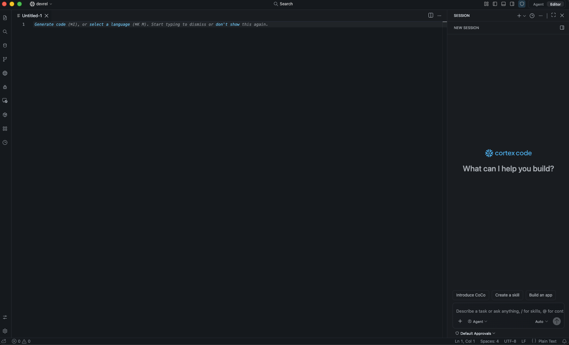Open Source Control branch icon

pyautogui.click(x=5, y=59)
